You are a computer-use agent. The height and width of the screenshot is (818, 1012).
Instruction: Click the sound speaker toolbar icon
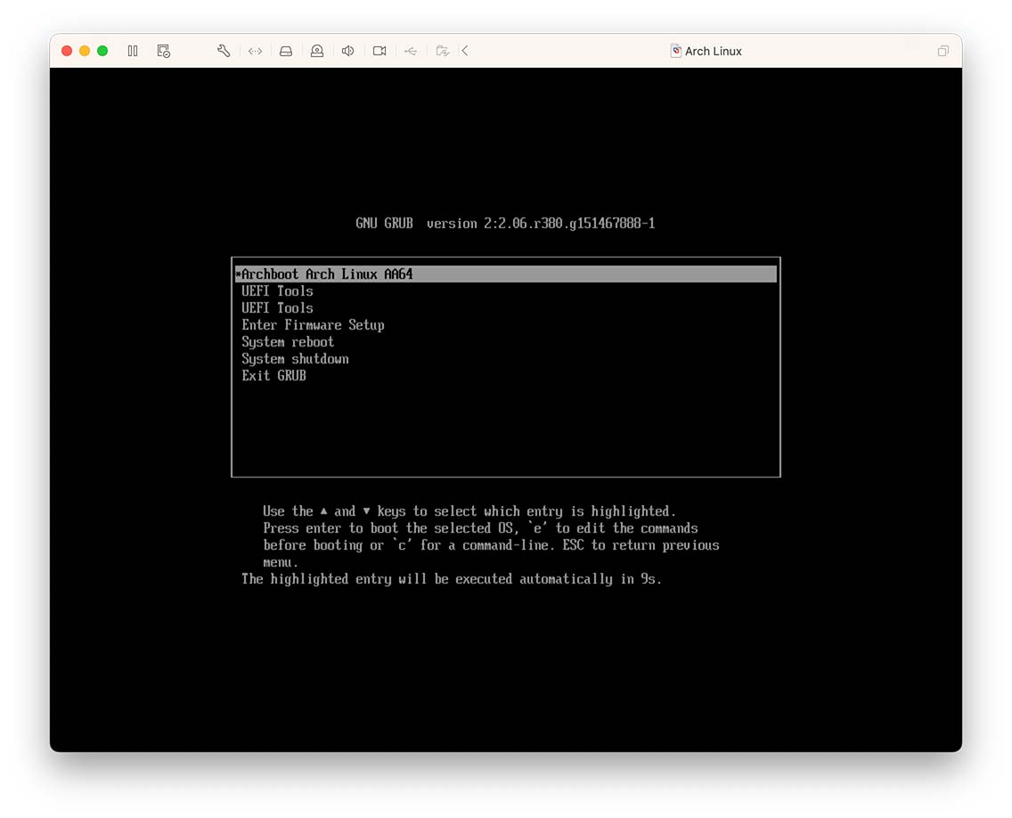coord(347,51)
